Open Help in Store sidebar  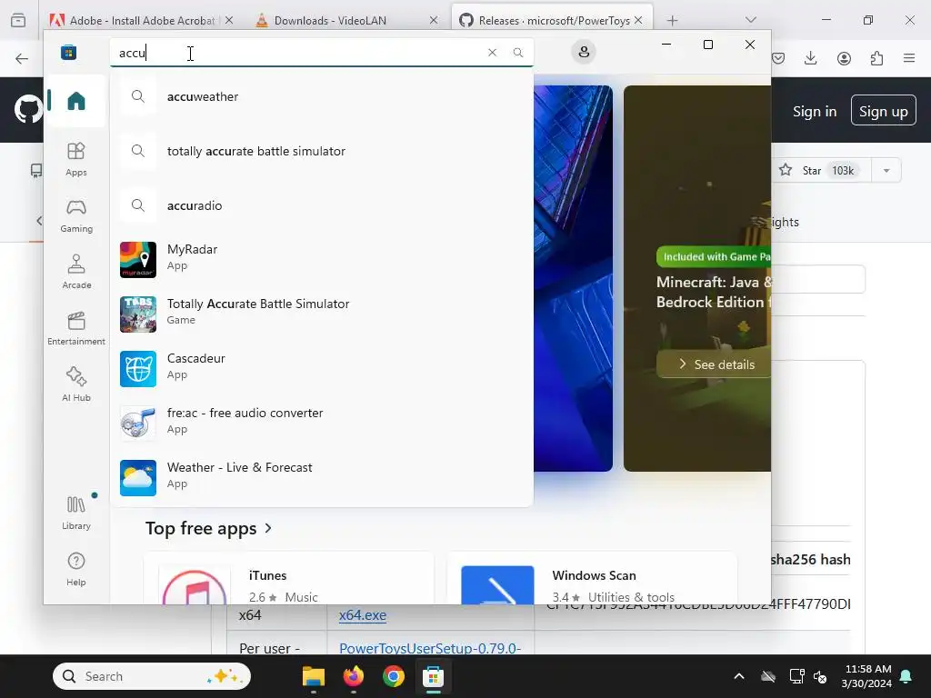(x=76, y=569)
